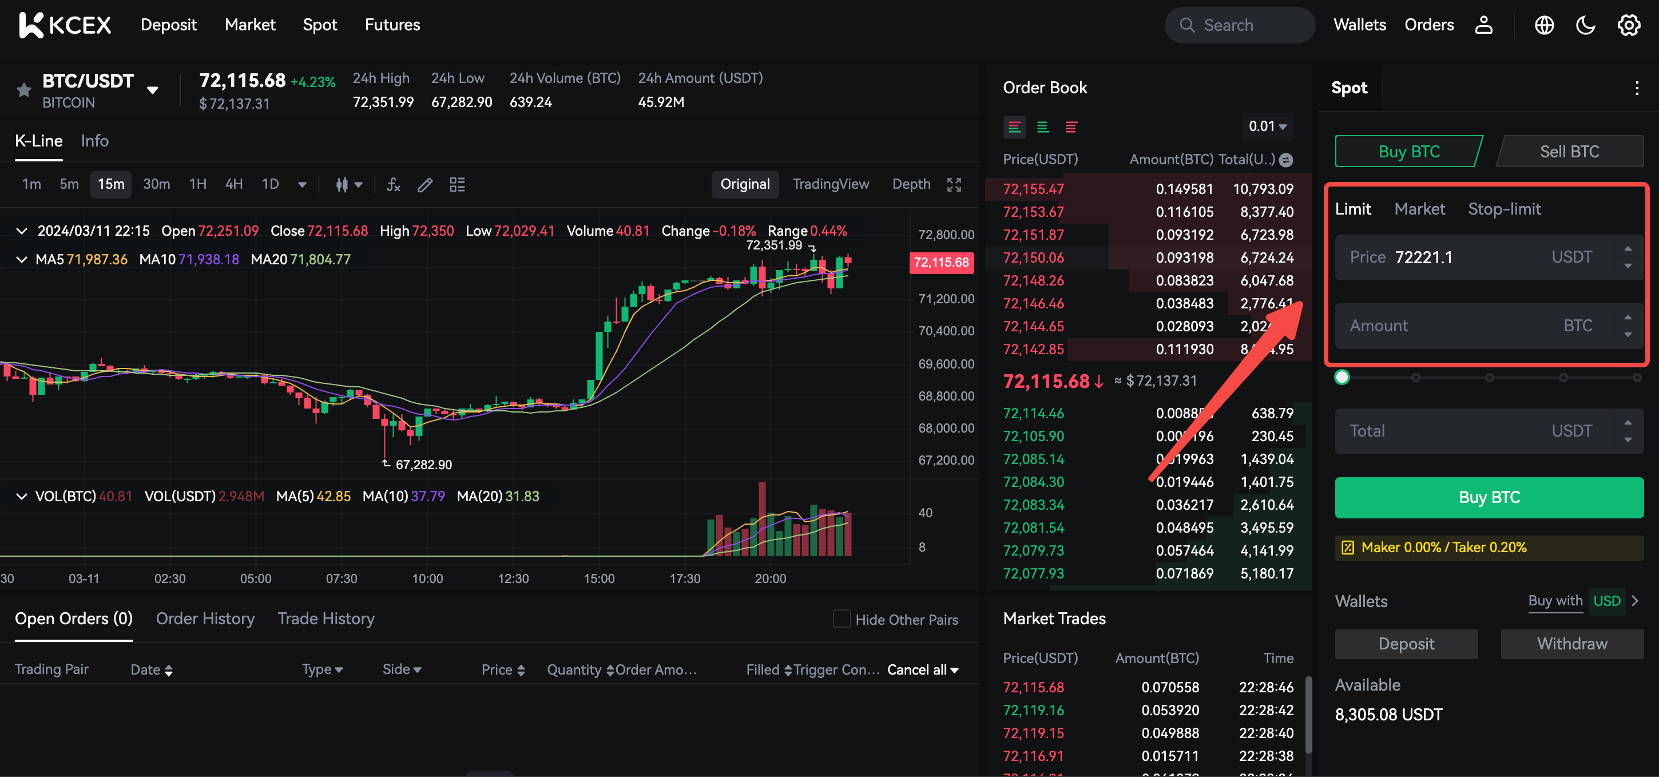Open the chart layout grid icon
This screenshot has width=1659, height=777.
click(x=457, y=185)
